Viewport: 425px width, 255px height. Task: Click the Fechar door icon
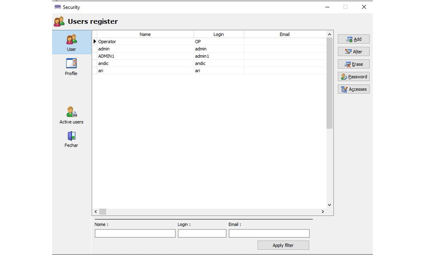[x=71, y=136]
